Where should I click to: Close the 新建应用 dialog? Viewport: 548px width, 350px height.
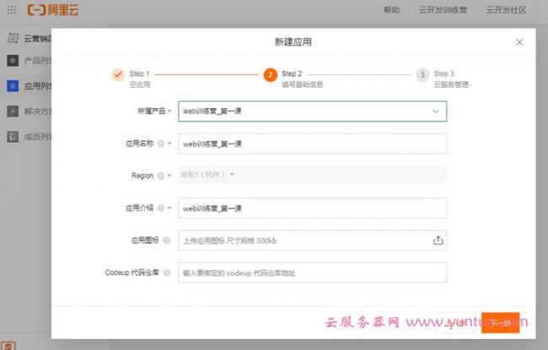pyautogui.click(x=519, y=42)
